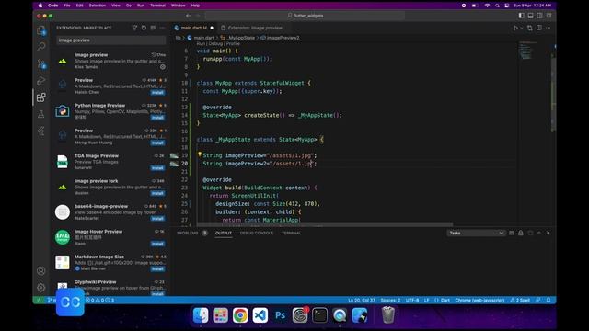Click the flutter_widgets command center search box
The height and width of the screenshot is (331, 589).
(305, 16)
